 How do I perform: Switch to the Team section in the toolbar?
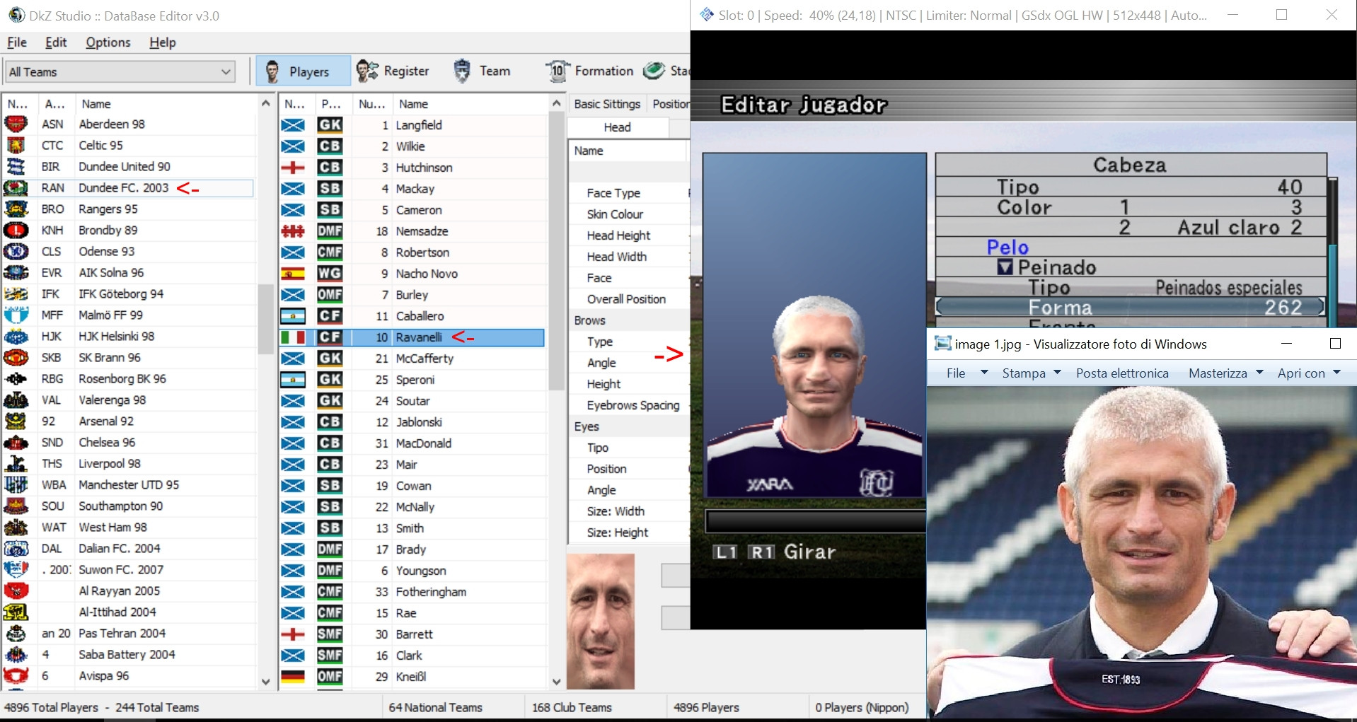pyautogui.click(x=482, y=71)
